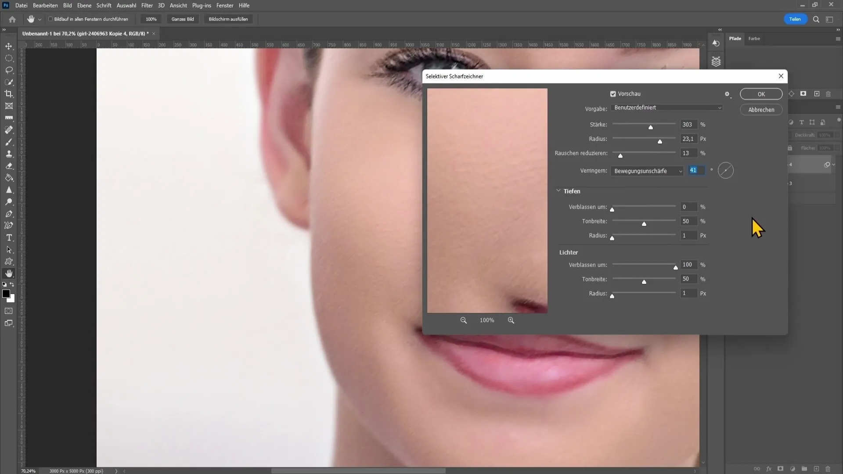843x474 pixels.
Task: Click the upper Radius value field 23,1
Action: click(x=688, y=139)
